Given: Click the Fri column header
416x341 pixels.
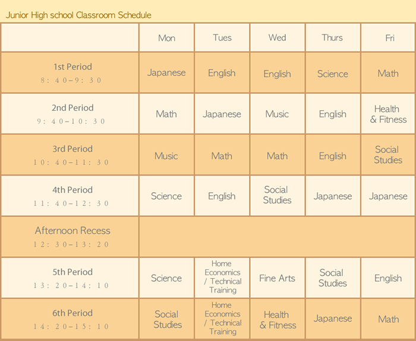Looking at the screenshot, I should [x=389, y=38].
